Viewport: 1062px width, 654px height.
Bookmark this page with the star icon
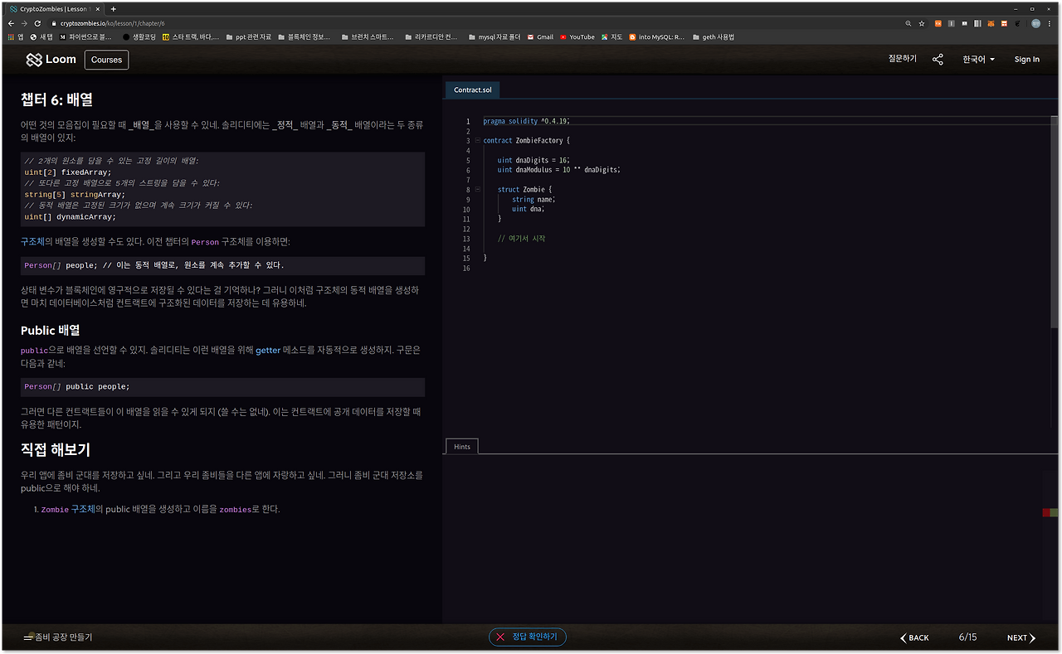[921, 23]
